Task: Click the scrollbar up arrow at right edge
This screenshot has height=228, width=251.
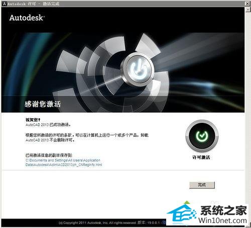Action: click(x=247, y=10)
